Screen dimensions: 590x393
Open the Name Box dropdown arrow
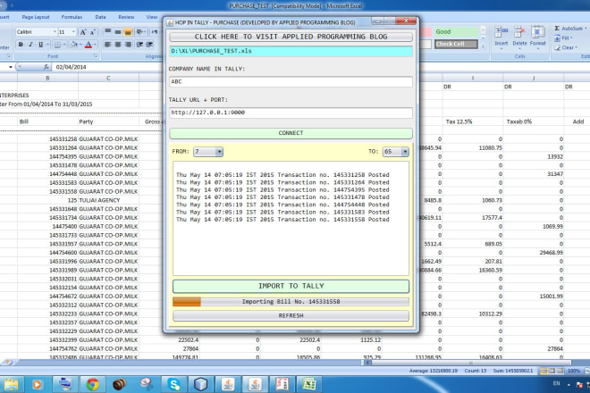point(11,67)
